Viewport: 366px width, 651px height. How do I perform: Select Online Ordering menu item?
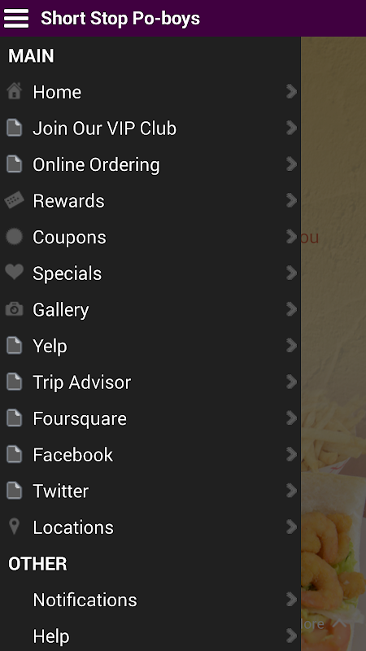click(150, 164)
